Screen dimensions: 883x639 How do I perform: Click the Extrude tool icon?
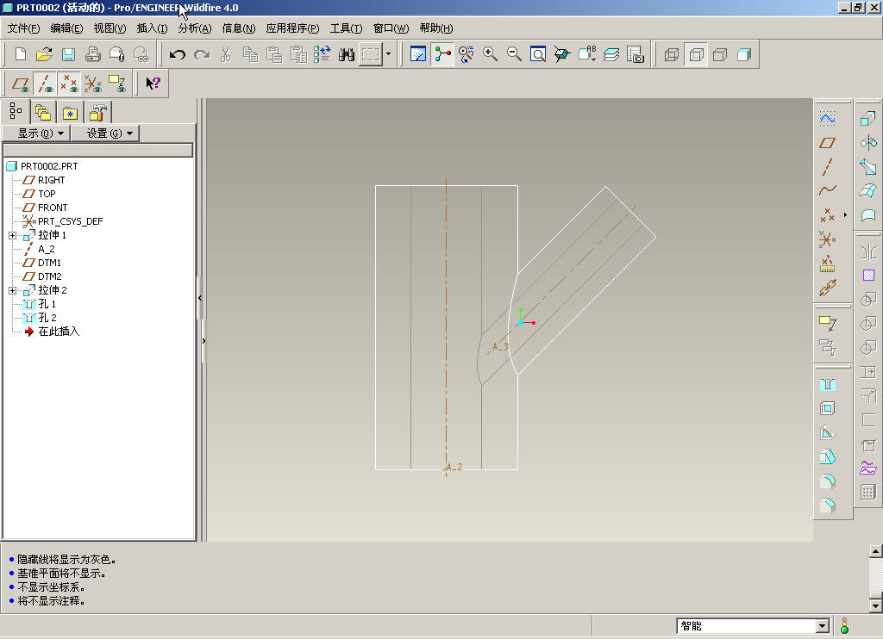click(868, 119)
